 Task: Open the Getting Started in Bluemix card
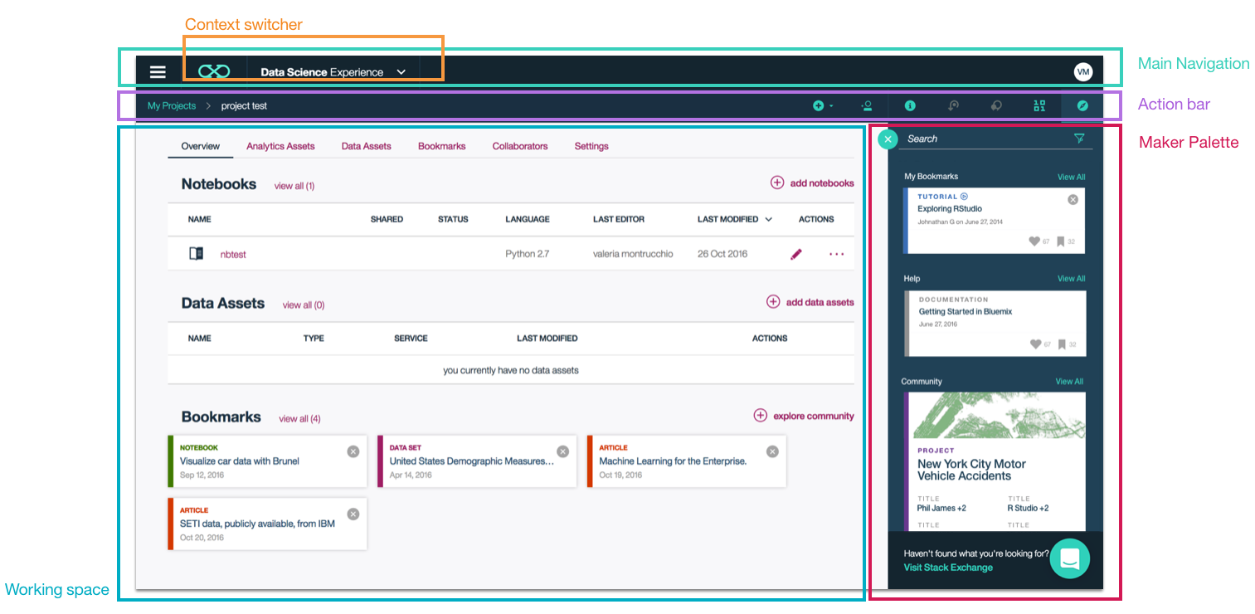[994, 323]
